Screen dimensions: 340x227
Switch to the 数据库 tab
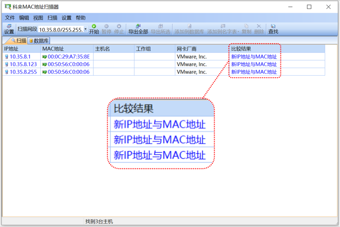click(x=38, y=41)
